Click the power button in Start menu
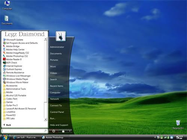 coord(54,131)
